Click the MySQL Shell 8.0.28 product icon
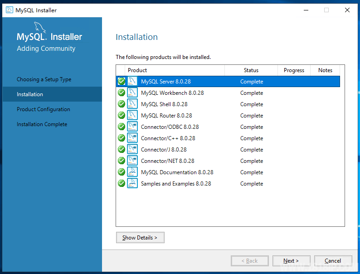Viewport: 360px width, 274px height. 132,104
